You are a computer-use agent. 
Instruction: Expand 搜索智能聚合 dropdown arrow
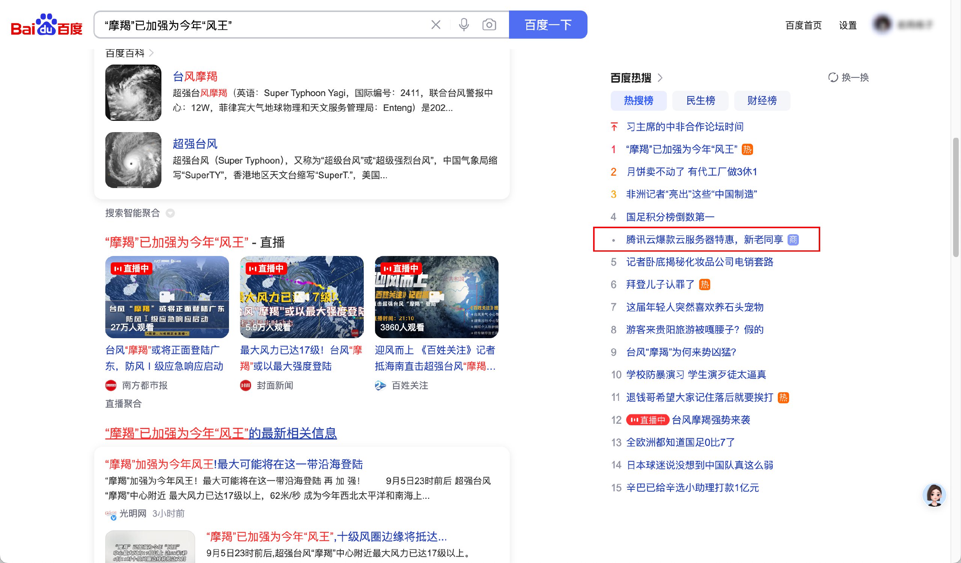click(170, 213)
